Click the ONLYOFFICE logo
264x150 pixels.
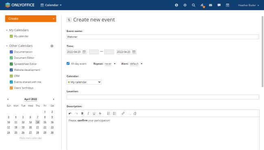coord(20,5)
